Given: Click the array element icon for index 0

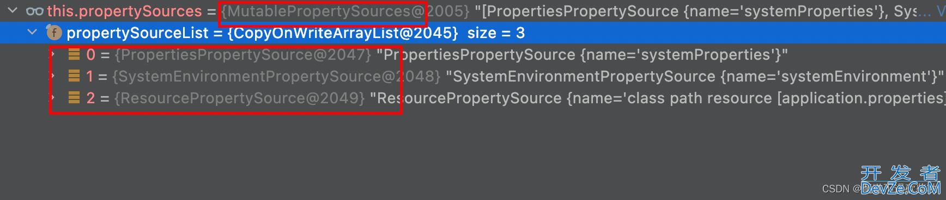Looking at the screenshot, I should (x=74, y=54).
